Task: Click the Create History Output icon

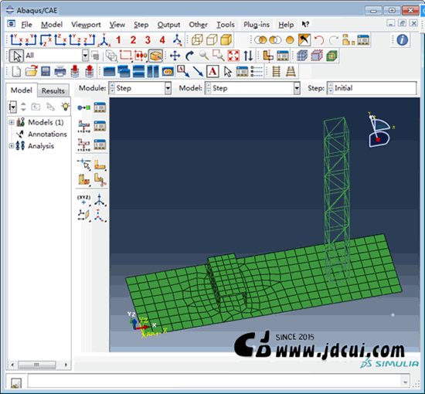Action: (83, 144)
